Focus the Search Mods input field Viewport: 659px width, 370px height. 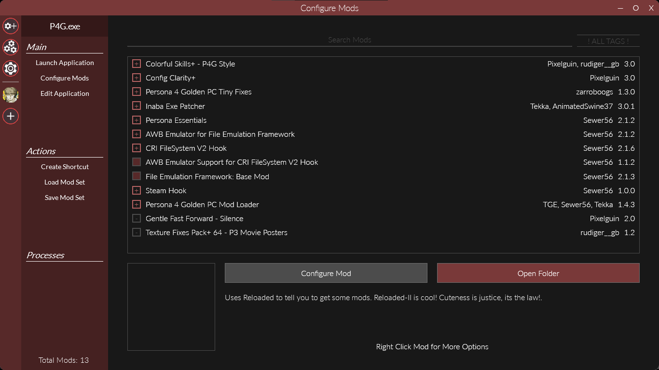350,40
